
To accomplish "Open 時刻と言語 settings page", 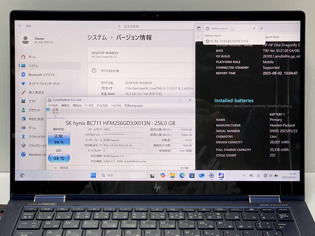I will pos(33,119).
